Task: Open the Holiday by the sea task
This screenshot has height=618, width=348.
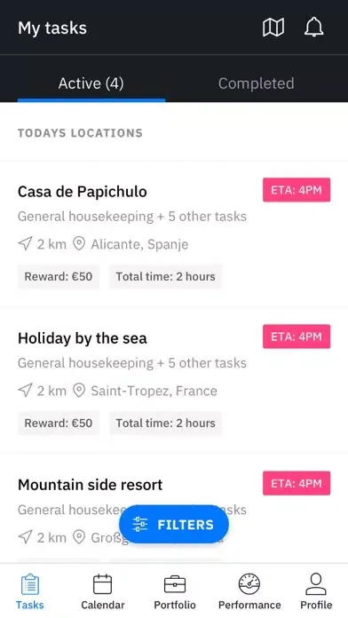Action: pos(174,380)
